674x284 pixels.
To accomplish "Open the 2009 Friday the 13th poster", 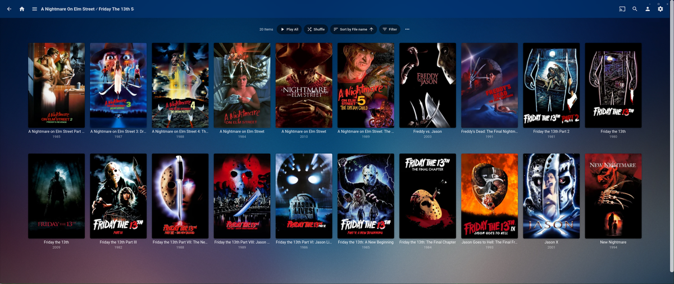I will (x=56, y=196).
